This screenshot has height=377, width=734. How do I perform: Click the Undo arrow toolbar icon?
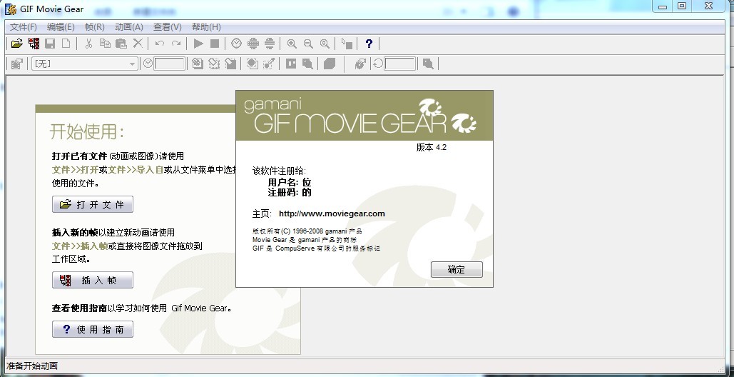click(x=160, y=44)
